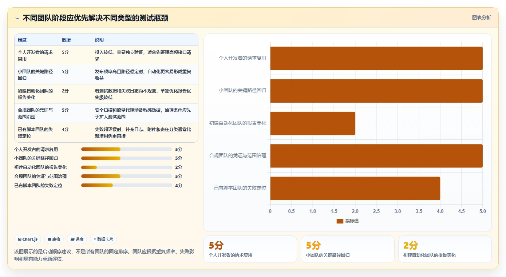Click the 1.5 tick on the x-axis
This screenshot has height=277, width=506.
click(334, 211)
